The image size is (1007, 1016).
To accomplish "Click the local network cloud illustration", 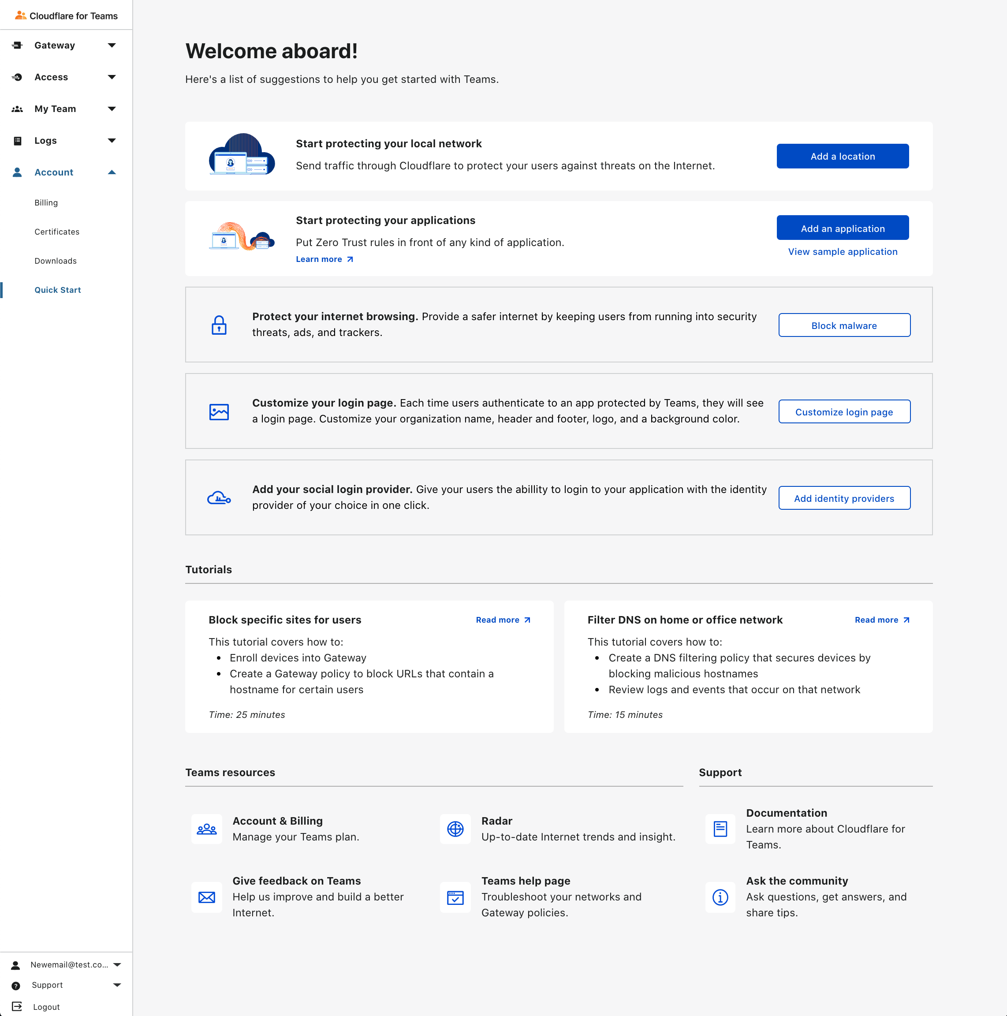I will [242, 154].
